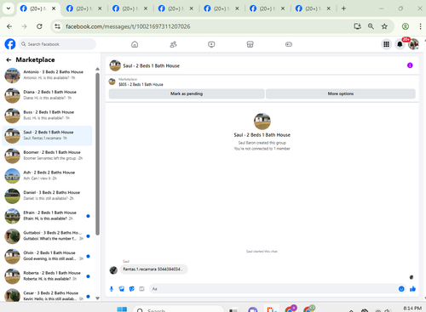Open the Marketplace storefront icon
Image resolution: width=426 pixels, height=312 pixels.
coord(250,44)
